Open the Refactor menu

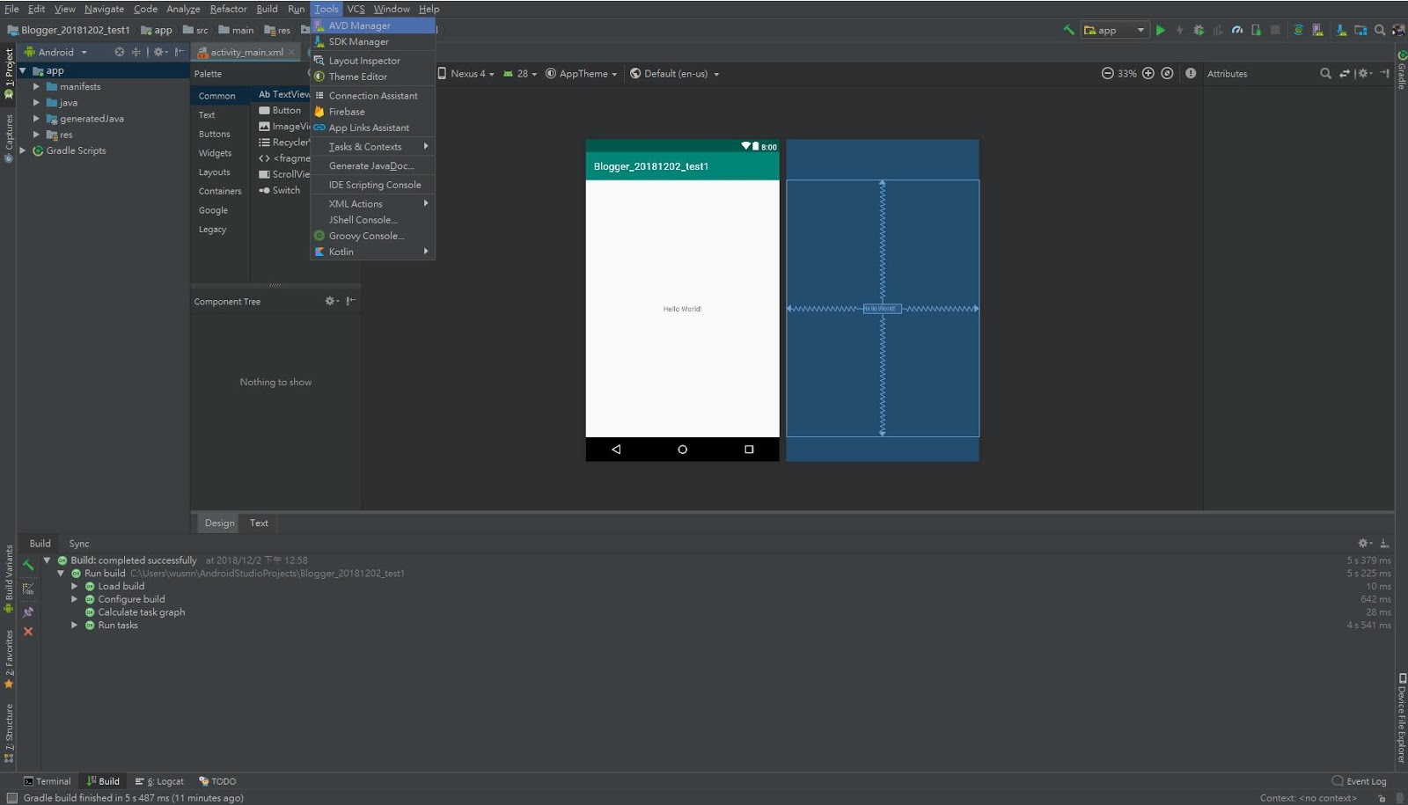click(228, 9)
